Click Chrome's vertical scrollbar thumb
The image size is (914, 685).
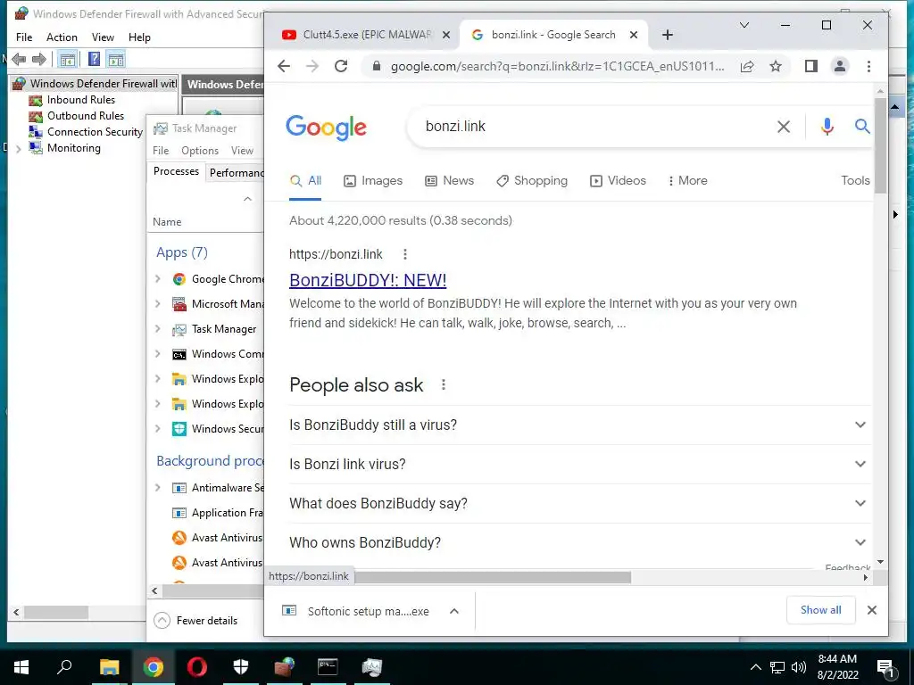[x=880, y=145]
